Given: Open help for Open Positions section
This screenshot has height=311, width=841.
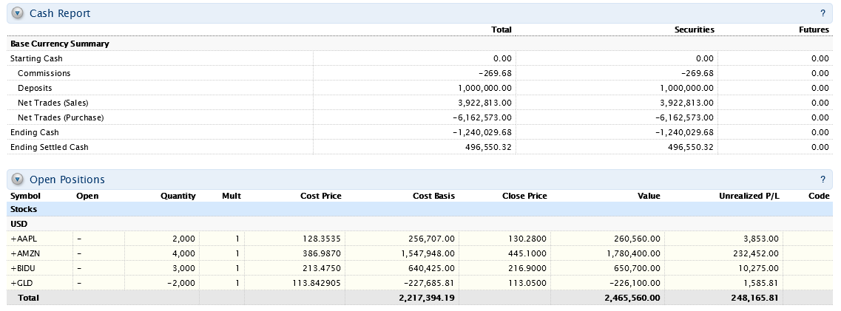Looking at the screenshot, I should (x=823, y=180).
